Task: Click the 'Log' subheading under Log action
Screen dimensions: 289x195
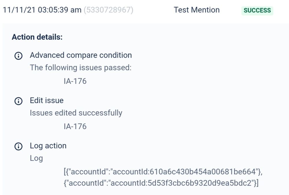Action: click(x=36, y=158)
